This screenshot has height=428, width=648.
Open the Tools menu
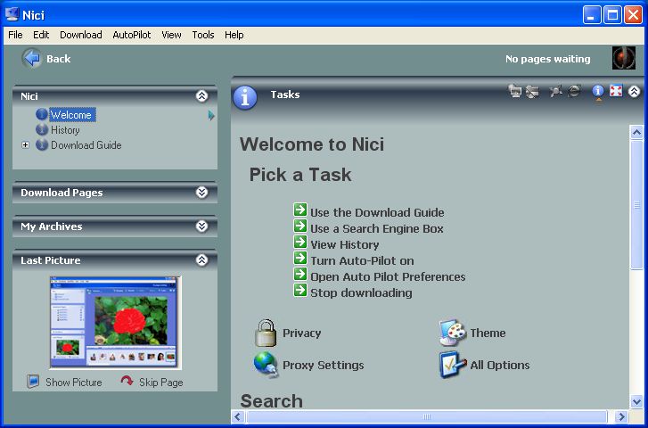click(203, 35)
